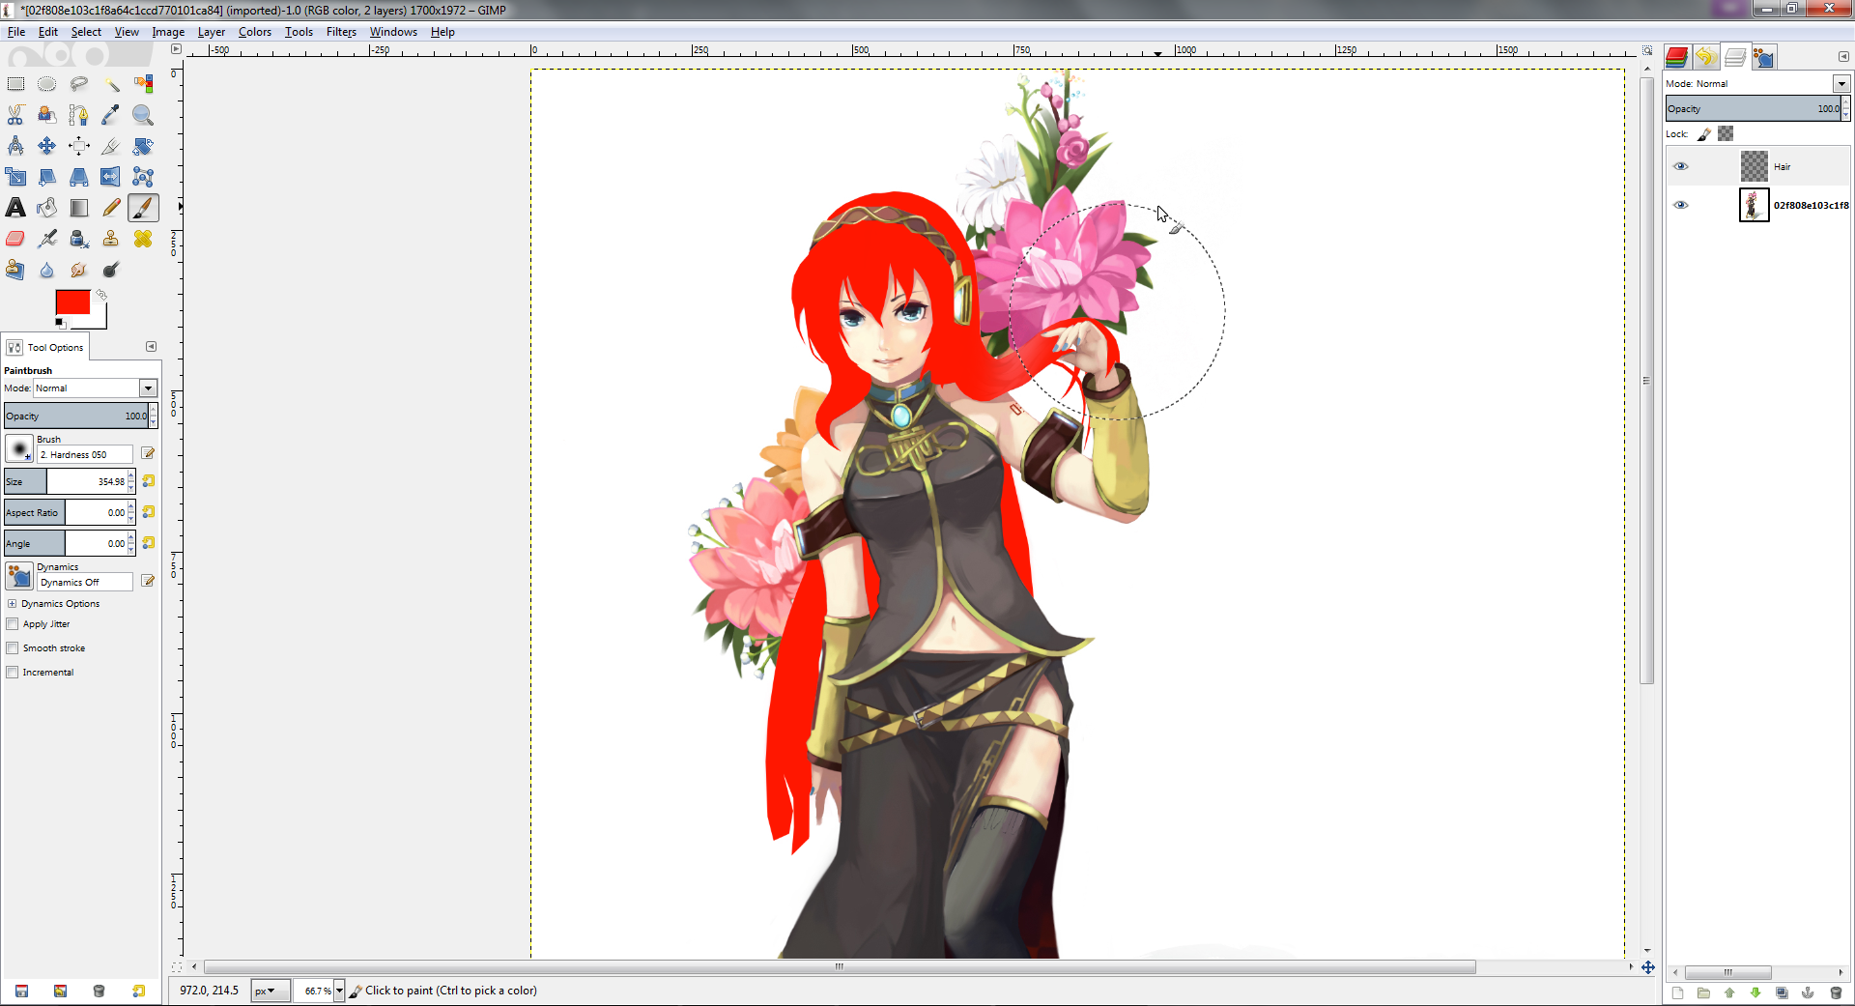Open the px unit dropdown
This screenshot has height=1006, width=1855.
click(x=270, y=991)
